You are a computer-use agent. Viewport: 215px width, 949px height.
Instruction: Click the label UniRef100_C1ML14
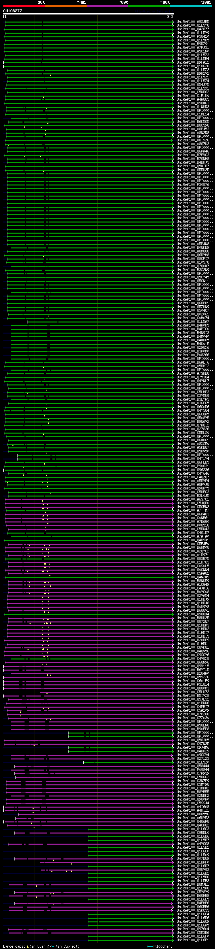tap(193, 114)
